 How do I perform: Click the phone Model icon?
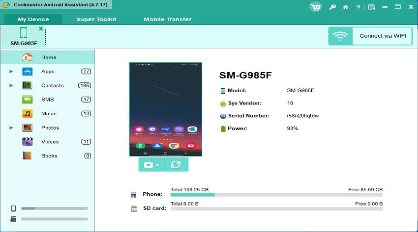click(223, 91)
